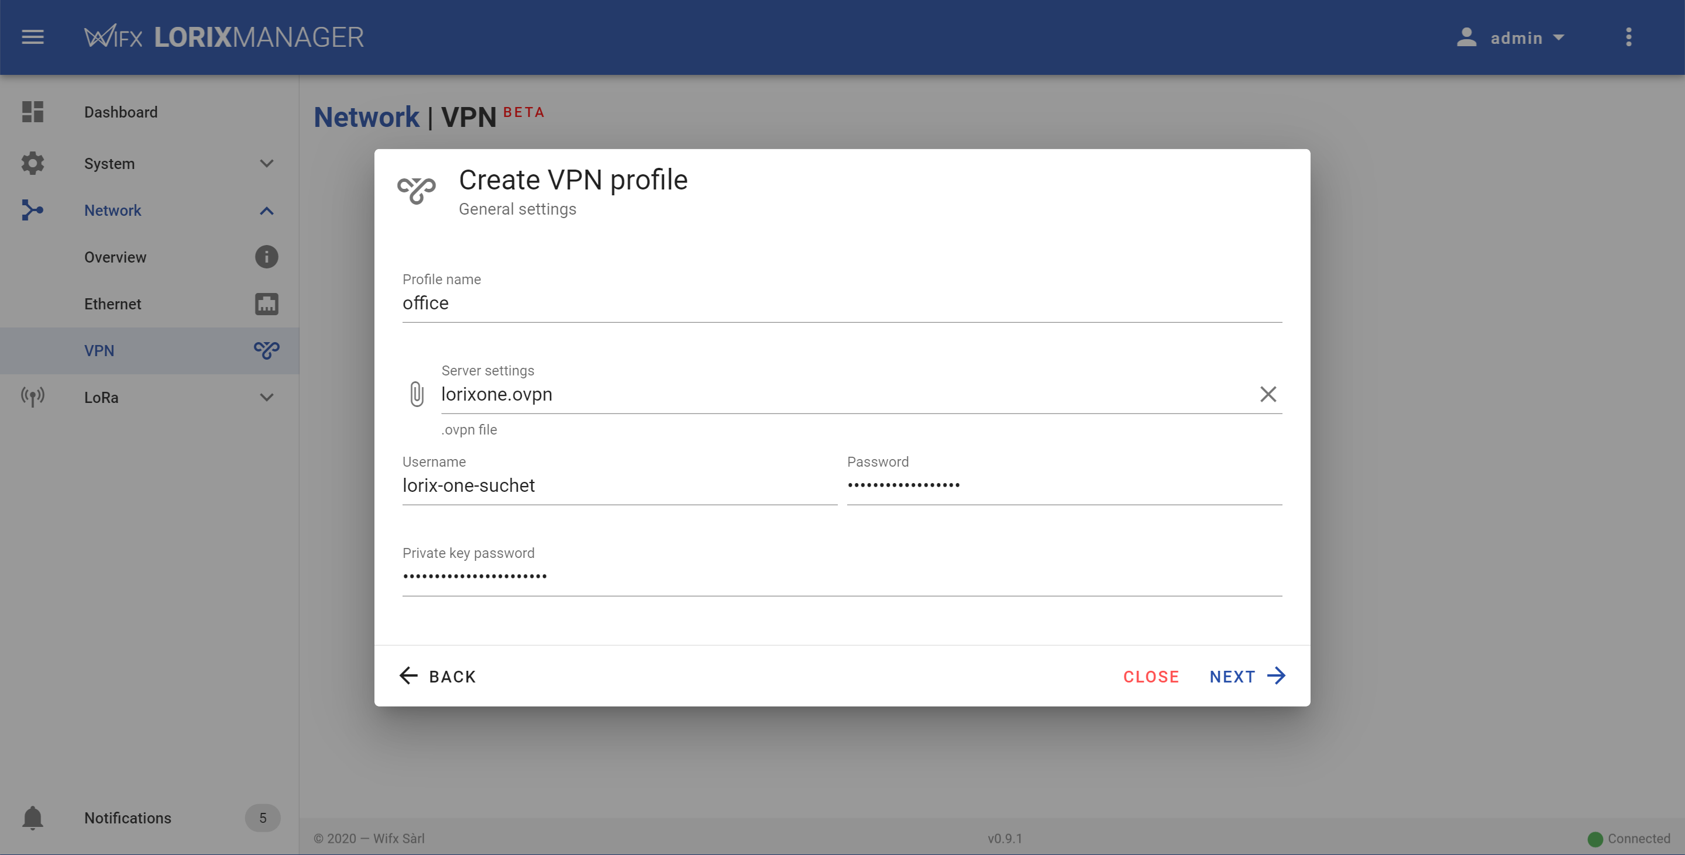Viewport: 1685px width, 855px height.
Task: Expand the System menu section
Action: [266, 163]
